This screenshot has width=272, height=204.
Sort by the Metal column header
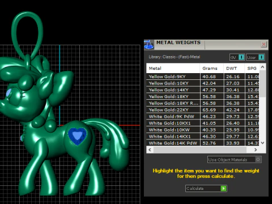click(x=173, y=69)
